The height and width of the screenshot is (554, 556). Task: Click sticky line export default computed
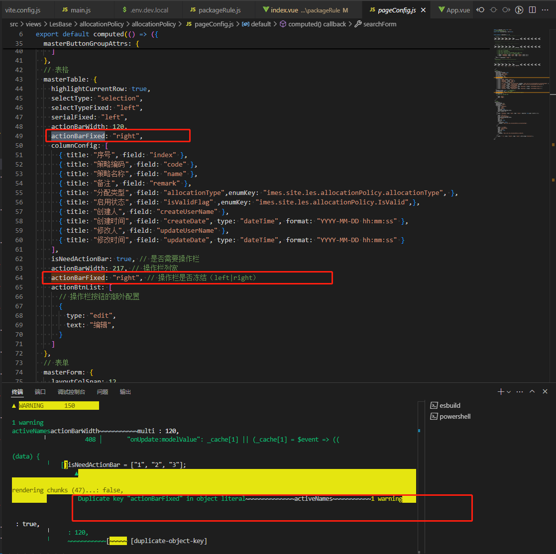point(97,34)
